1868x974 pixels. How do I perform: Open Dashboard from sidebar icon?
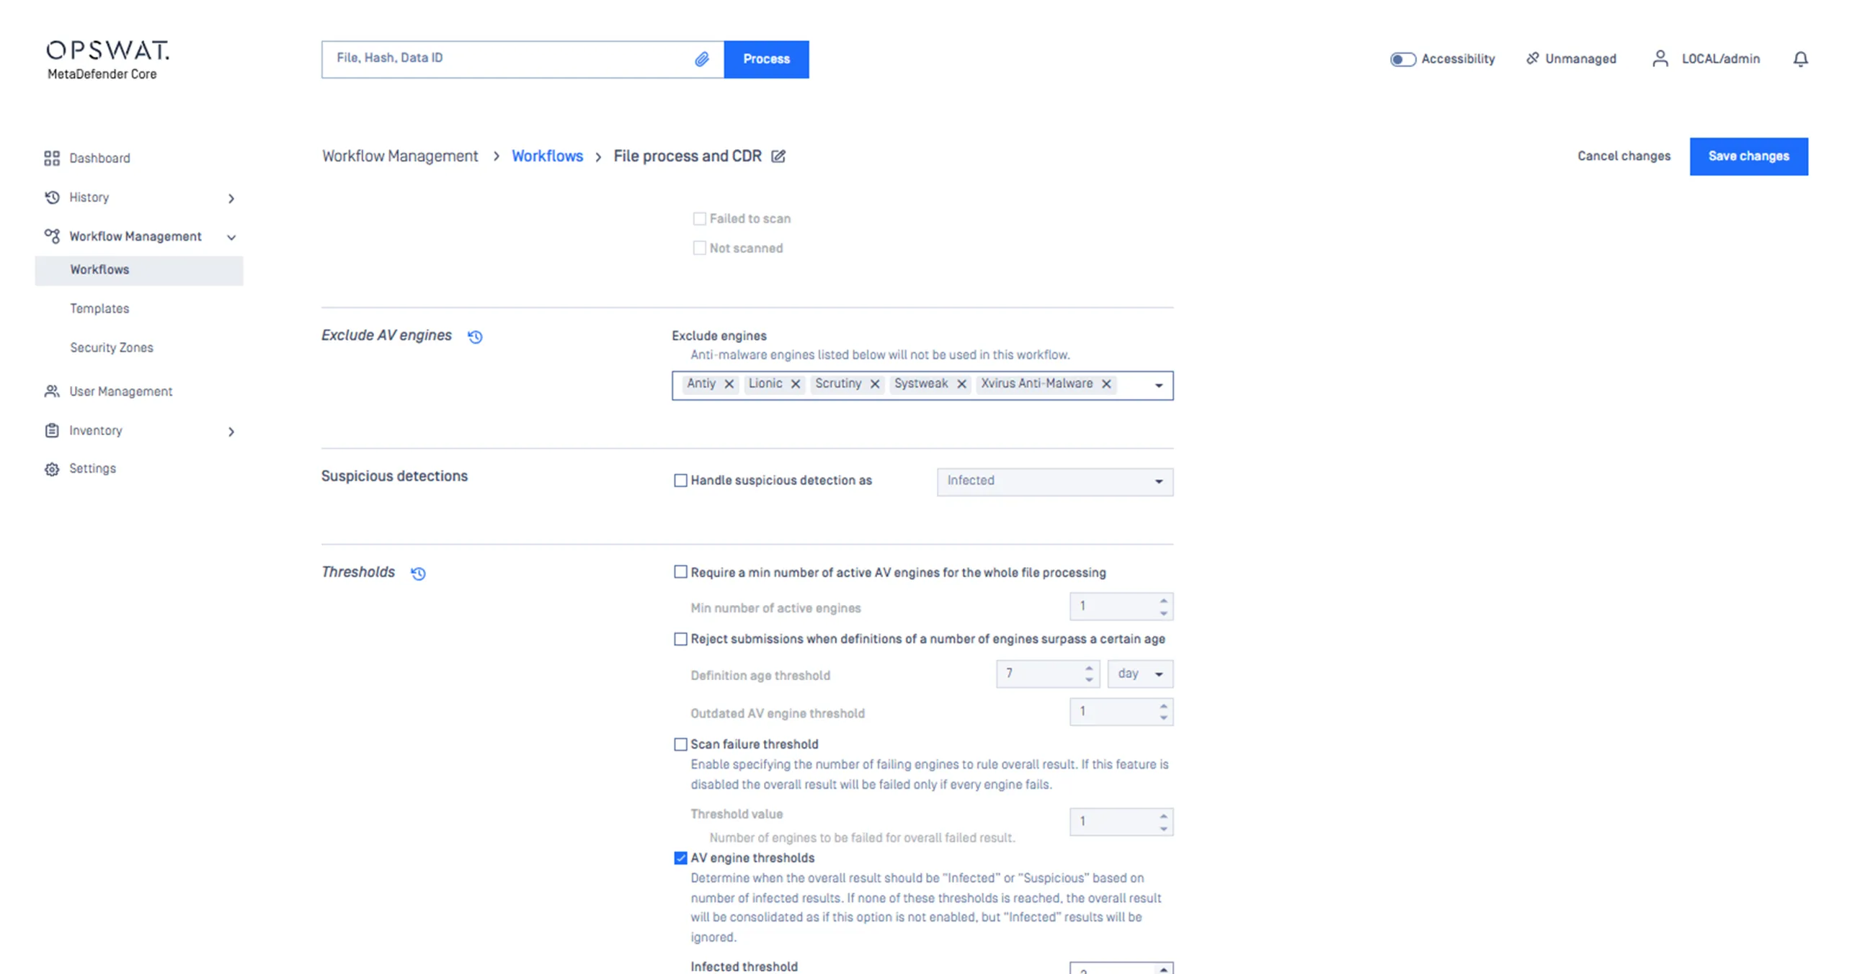click(x=51, y=158)
